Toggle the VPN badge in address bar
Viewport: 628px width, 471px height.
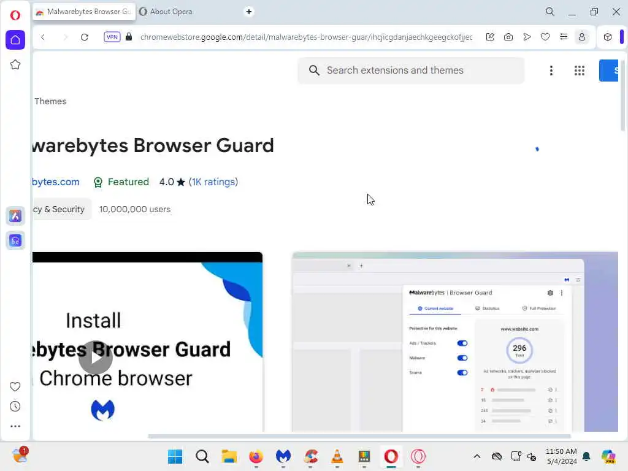click(112, 37)
